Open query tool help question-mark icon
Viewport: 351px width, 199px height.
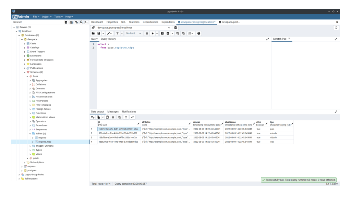coord(199,34)
